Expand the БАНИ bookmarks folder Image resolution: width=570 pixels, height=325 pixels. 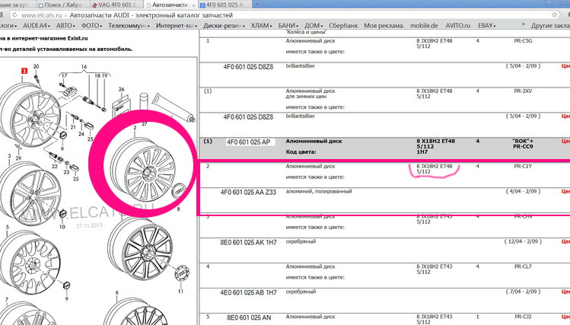[x=288, y=25]
